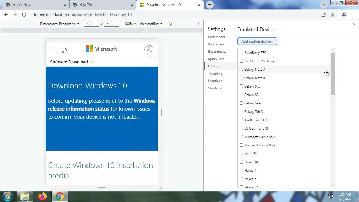Bookmark this page with the star
359x202 pixels.
coord(333,15)
